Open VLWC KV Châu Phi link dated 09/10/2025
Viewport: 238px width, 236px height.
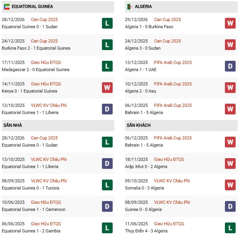click(172, 181)
